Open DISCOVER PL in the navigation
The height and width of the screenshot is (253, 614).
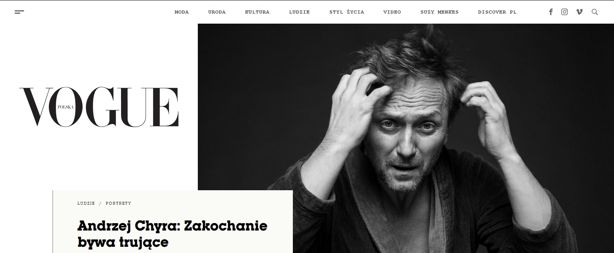tap(497, 12)
